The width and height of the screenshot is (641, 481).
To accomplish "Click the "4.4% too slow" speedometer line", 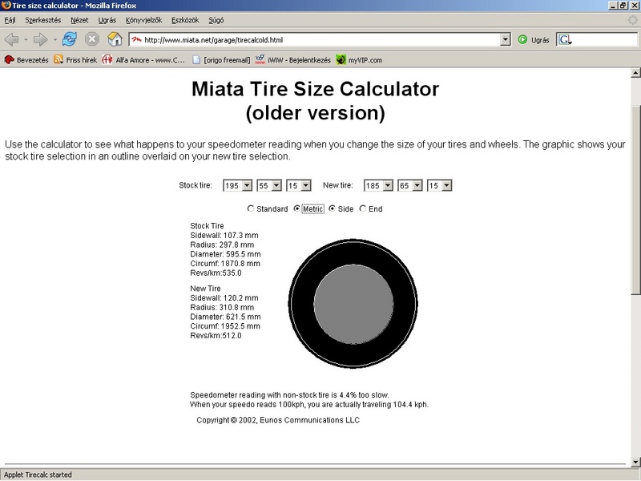I will pos(289,395).
